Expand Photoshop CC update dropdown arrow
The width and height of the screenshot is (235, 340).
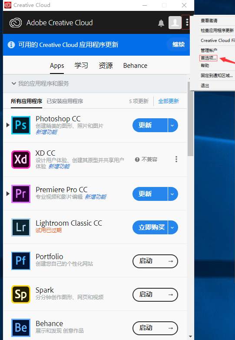pos(172,125)
